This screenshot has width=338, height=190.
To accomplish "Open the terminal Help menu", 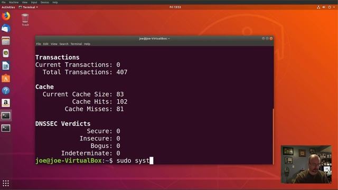I will [x=87, y=44].
